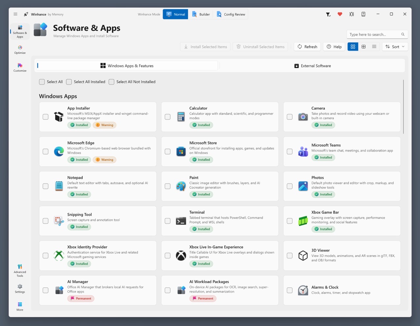The height and width of the screenshot is (326, 420).
Task: Click the Microsoft Store icon
Action: [x=181, y=151]
